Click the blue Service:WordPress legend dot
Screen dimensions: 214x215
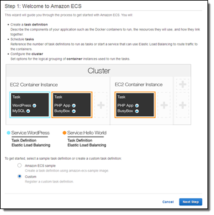(x=8, y=133)
